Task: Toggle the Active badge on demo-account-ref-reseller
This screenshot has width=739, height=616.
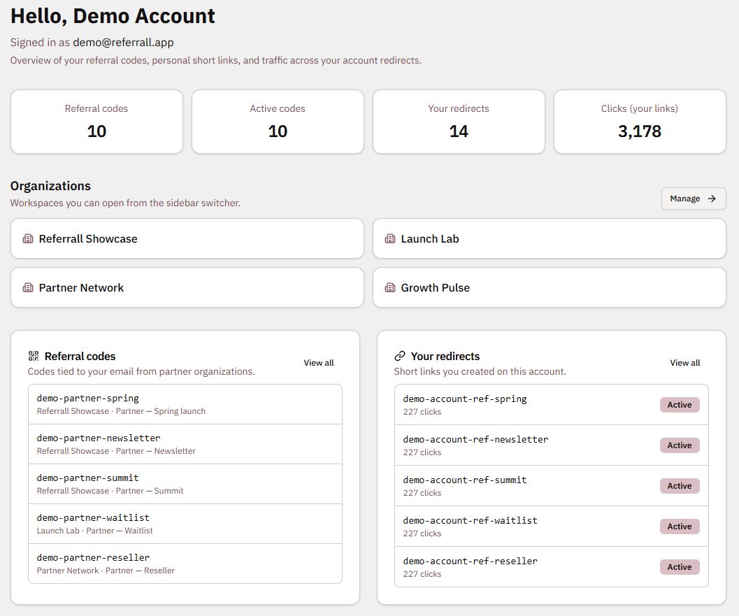Action: point(679,566)
